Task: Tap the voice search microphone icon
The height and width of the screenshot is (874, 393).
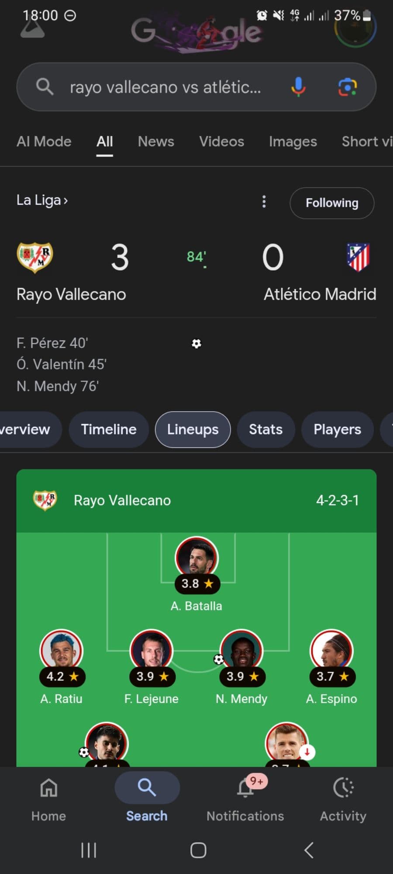Action: coord(298,87)
